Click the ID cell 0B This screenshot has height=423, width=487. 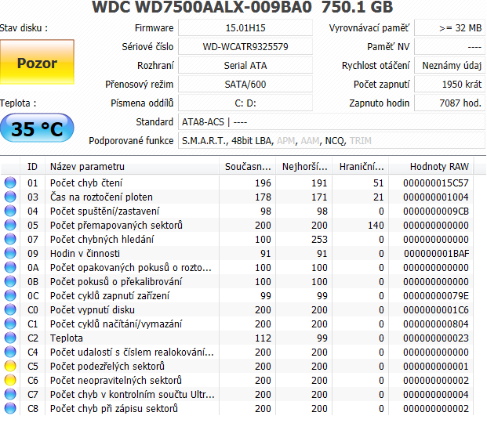[x=33, y=281]
